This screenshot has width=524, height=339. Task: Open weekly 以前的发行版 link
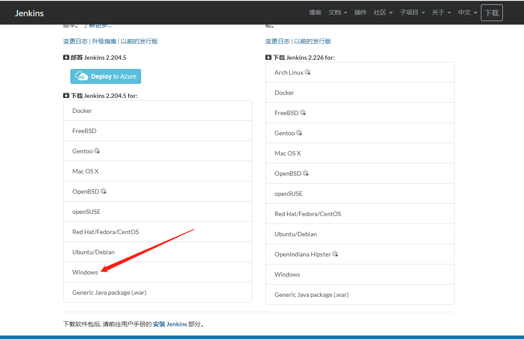click(313, 41)
